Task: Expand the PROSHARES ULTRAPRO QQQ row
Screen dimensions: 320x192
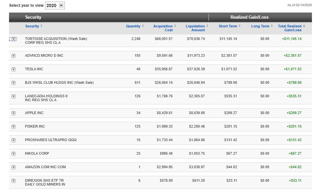Action: [x=14, y=140]
